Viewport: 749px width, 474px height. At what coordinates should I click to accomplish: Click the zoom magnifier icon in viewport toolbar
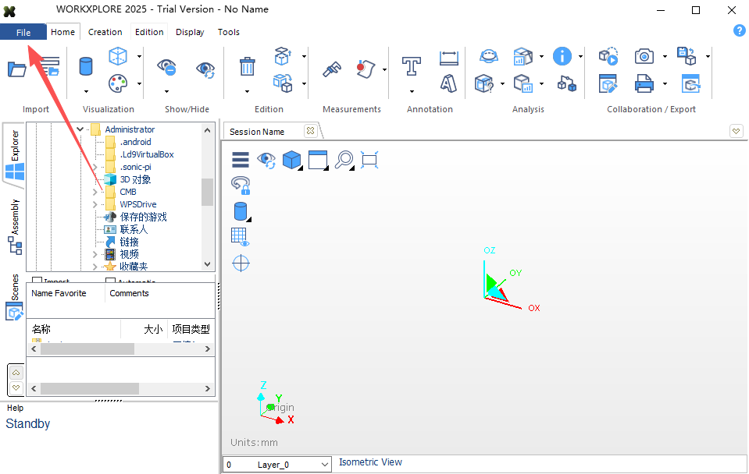click(x=344, y=160)
